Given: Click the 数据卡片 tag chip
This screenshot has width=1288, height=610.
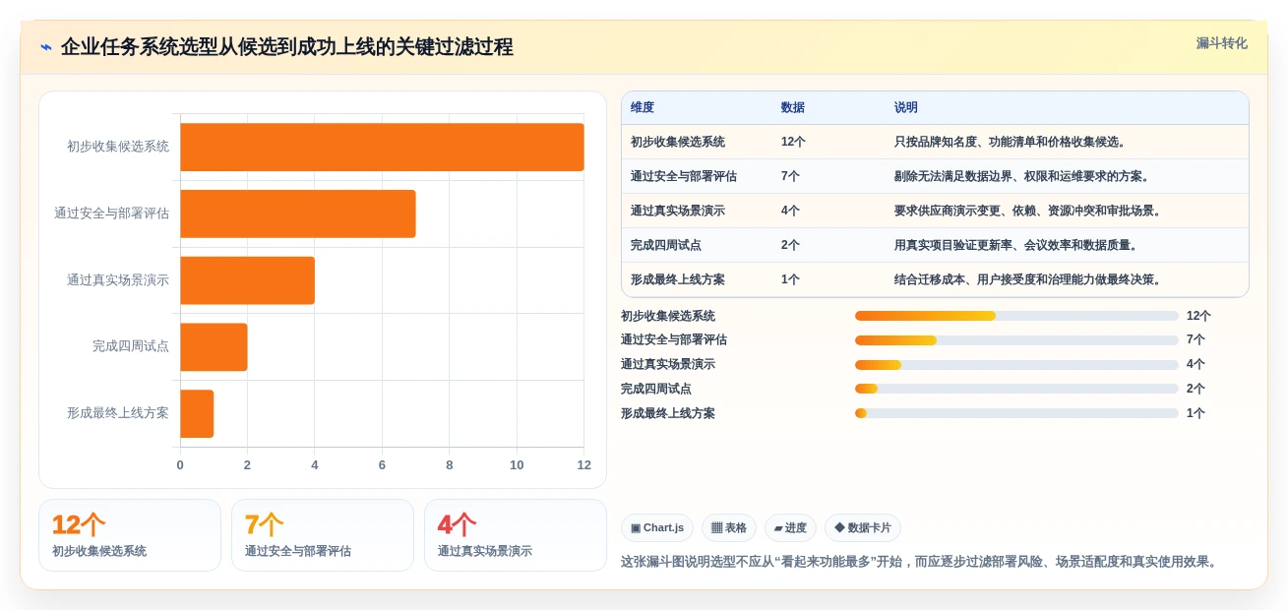Looking at the screenshot, I should click(863, 528).
